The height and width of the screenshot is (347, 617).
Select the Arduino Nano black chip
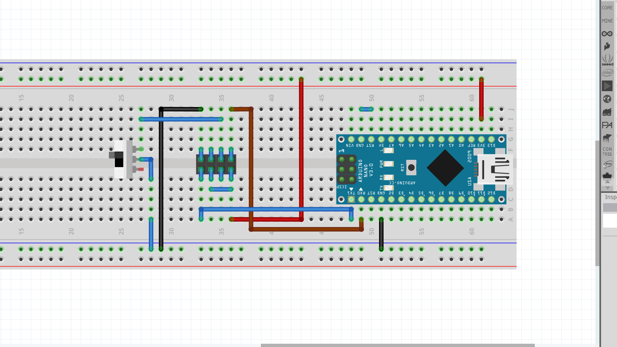[x=445, y=168]
